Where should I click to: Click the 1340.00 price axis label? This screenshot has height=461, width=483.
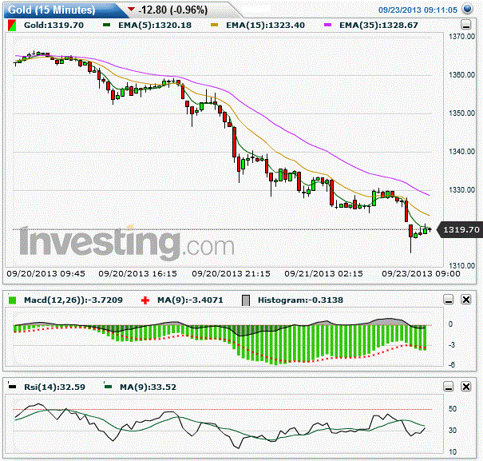pyautogui.click(x=461, y=152)
